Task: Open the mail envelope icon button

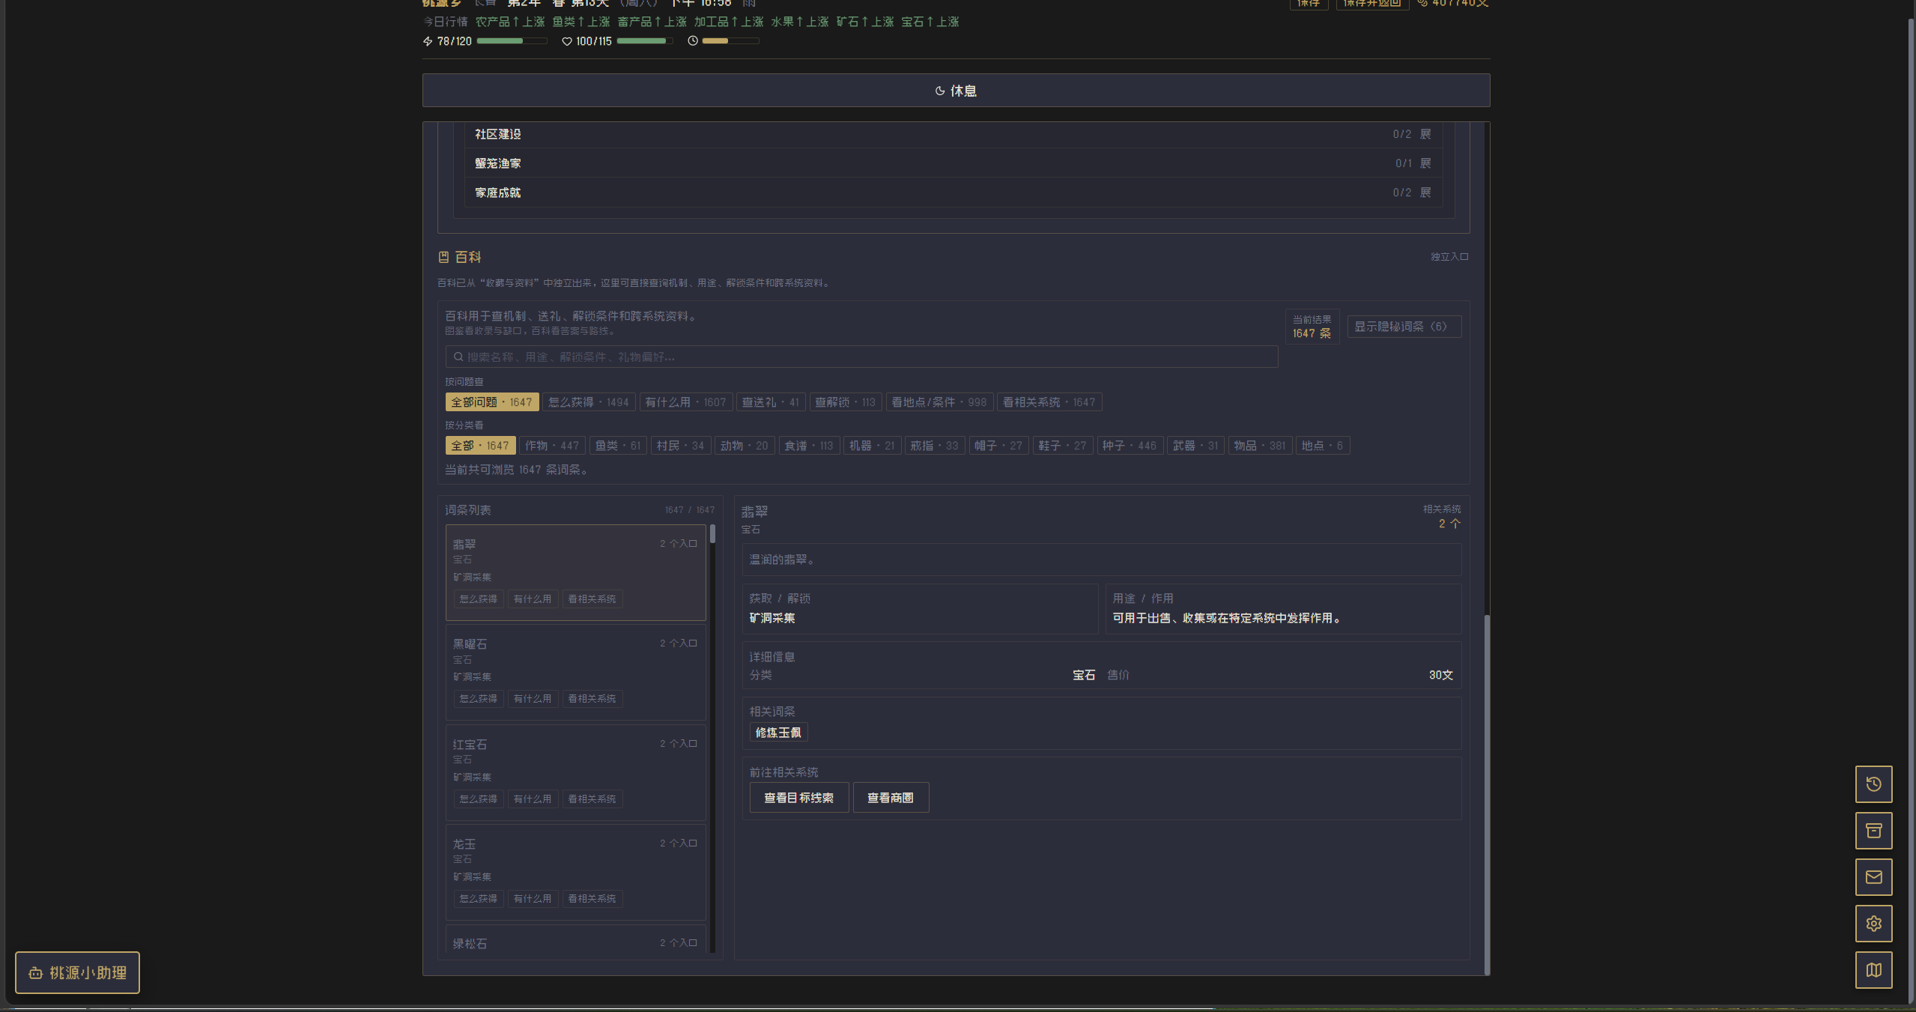Action: pos(1873,877)
